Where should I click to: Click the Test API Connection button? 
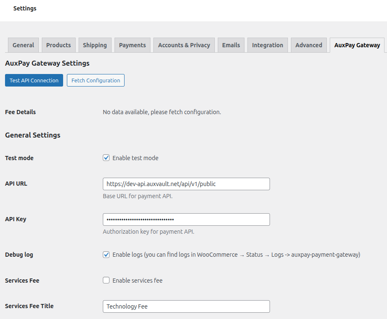click(x=34, y=80)
